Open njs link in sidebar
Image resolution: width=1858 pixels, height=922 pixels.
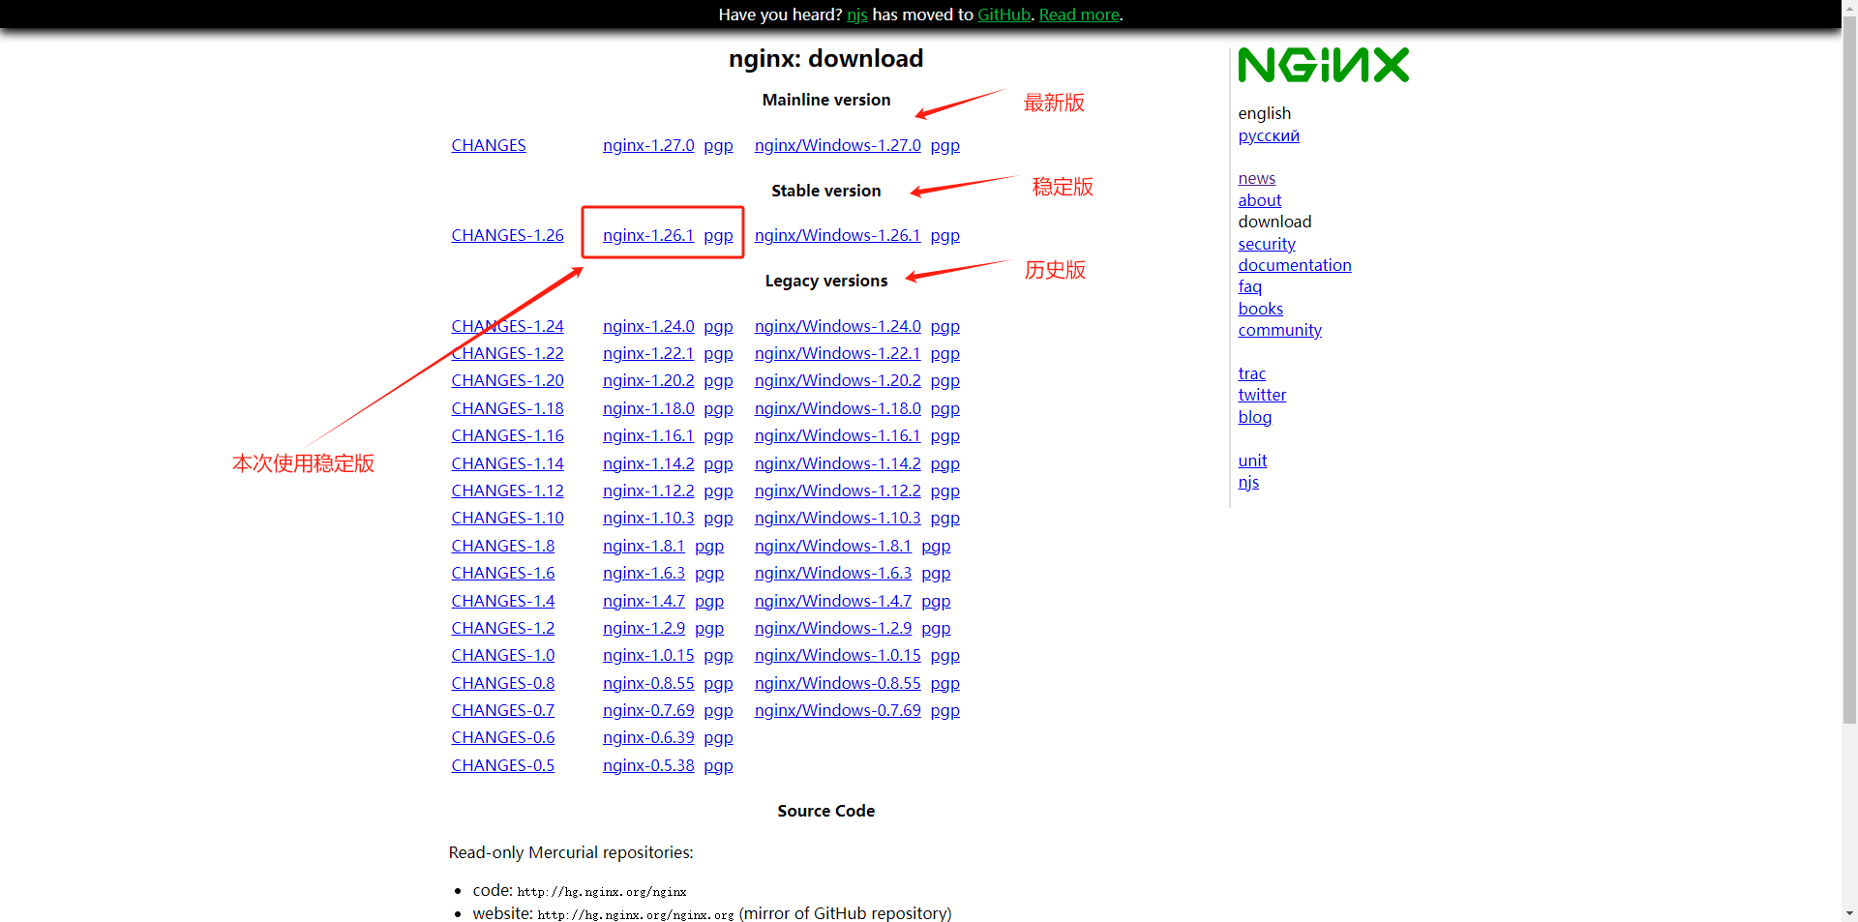click(1249, 482)
